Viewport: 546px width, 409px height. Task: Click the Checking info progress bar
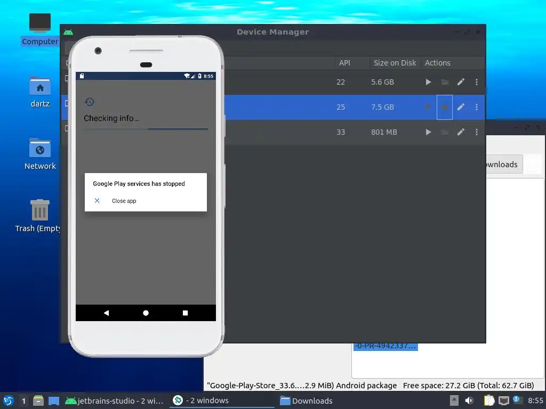tap(146, 129)
